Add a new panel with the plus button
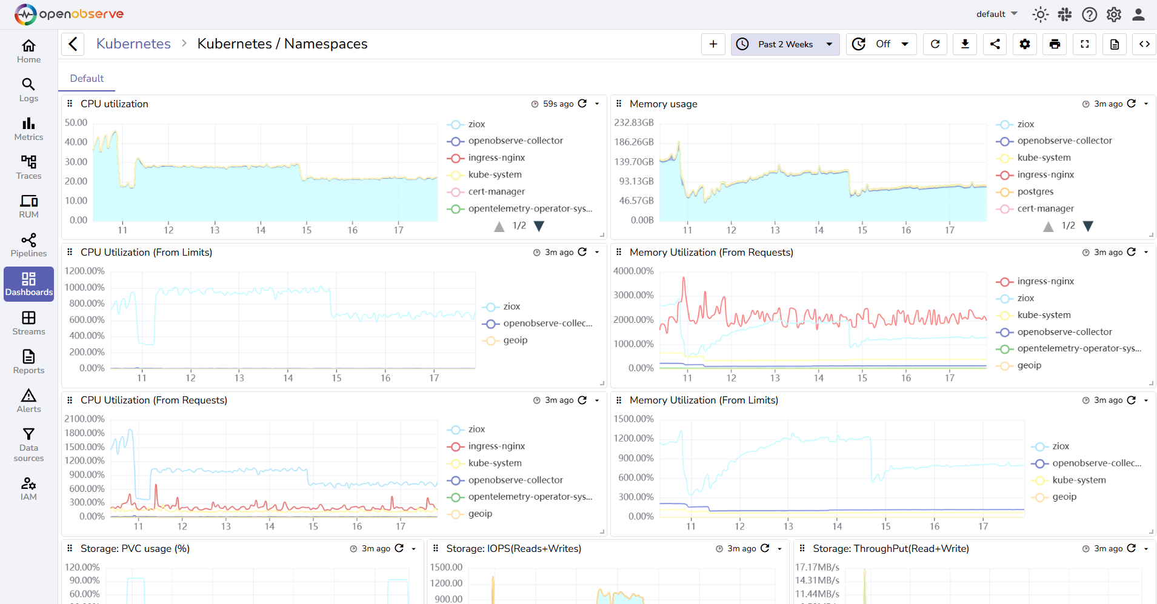This screenshot has height=604, width=1157. [x=713, y=44]
